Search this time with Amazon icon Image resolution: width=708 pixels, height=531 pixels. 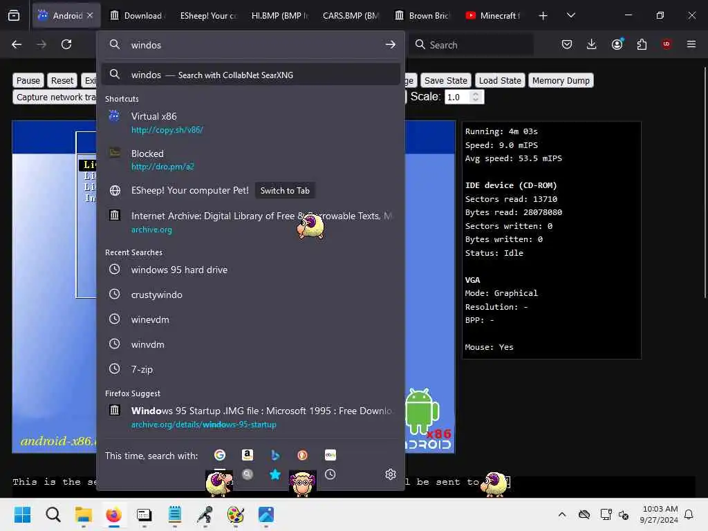click(248, 455)
